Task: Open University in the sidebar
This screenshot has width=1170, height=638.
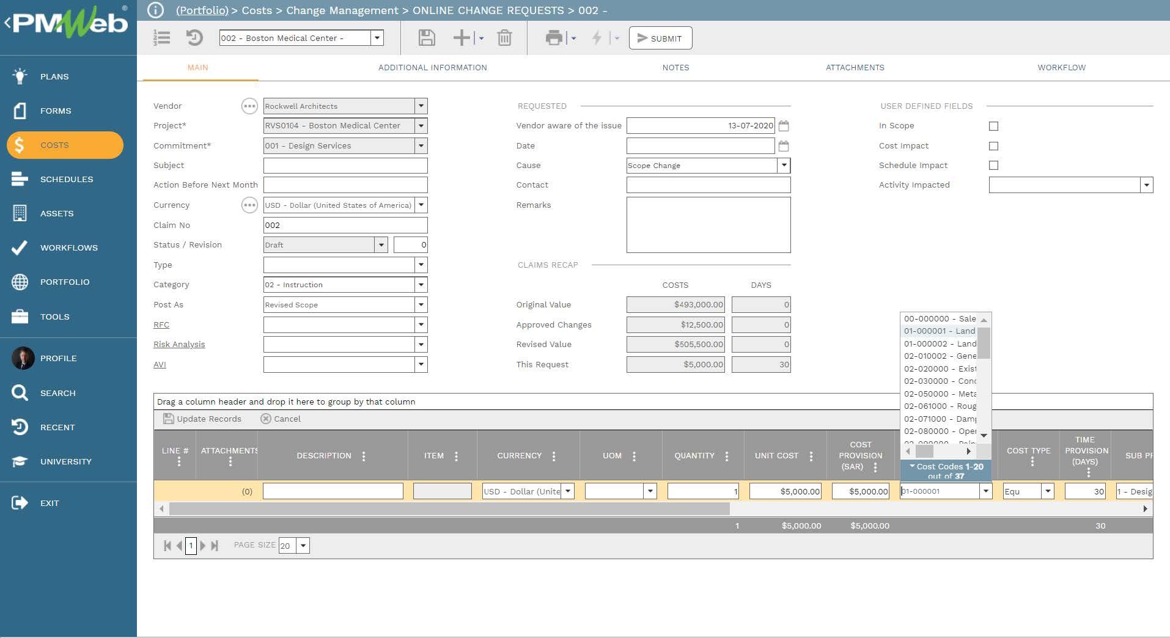Action: [x=65, y=461]
